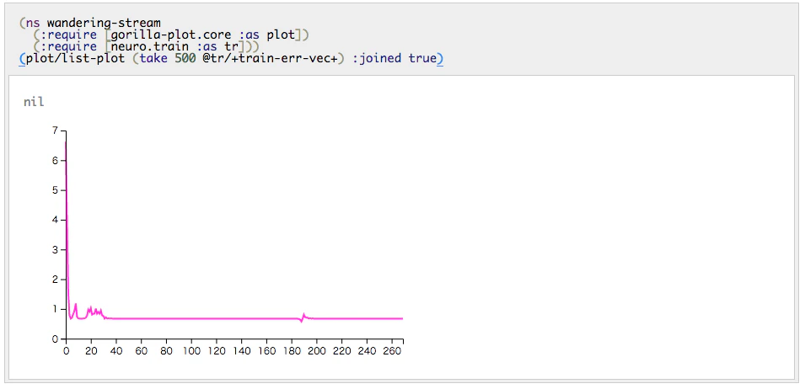The width and height of the screenshot is (805, 389).
Task: Click x-axis label 200
Action: click(317, 351)
